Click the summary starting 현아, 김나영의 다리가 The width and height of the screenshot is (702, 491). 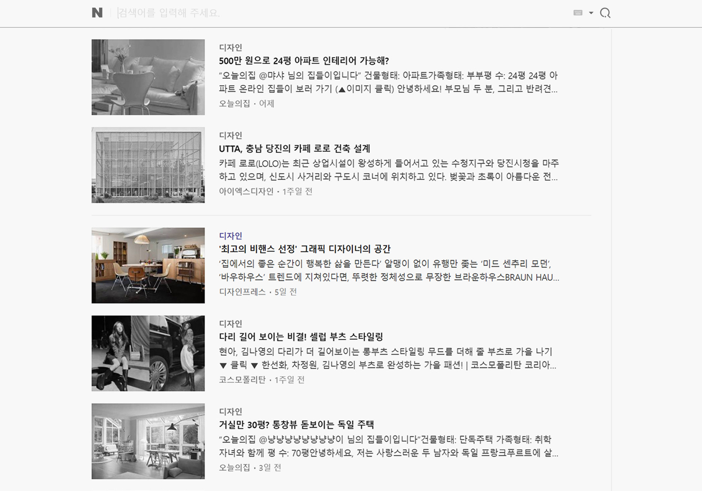(388, 358)
